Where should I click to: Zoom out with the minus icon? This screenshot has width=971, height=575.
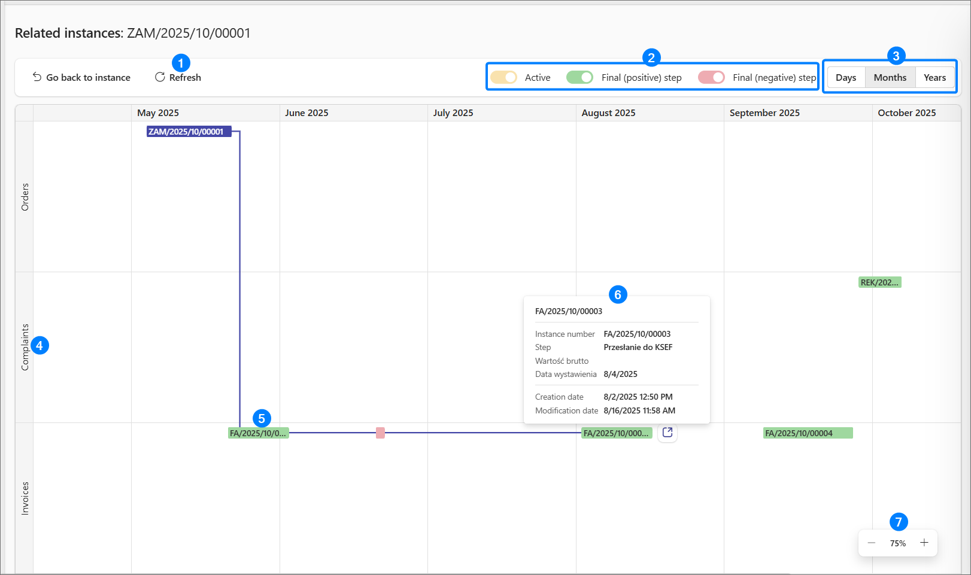pyautogui.click(x=872, y=543)
